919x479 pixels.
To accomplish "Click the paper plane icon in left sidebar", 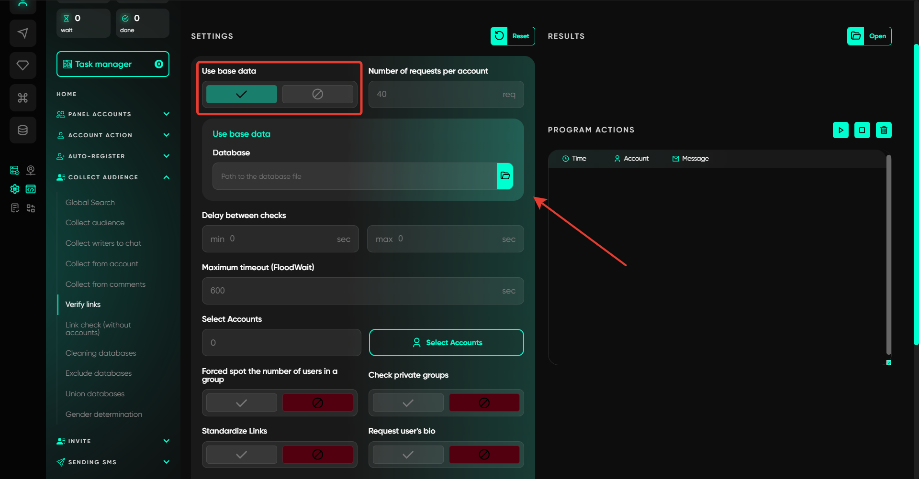I will pyautogui.click(x=22, y=33).
